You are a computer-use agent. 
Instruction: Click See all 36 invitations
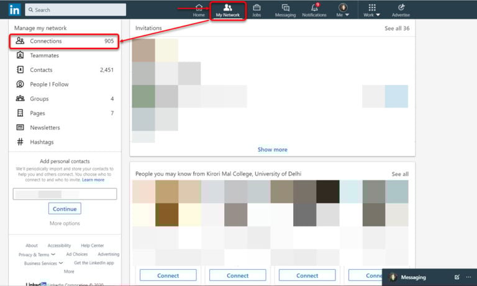(397, 29)
